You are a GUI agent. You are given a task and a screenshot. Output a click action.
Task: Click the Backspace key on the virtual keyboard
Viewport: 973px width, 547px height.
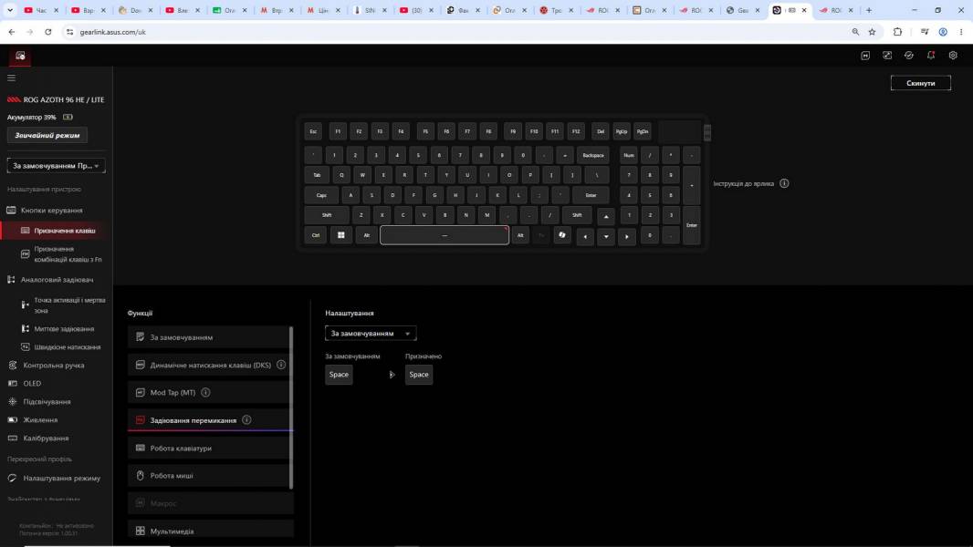tap(593, 155)
